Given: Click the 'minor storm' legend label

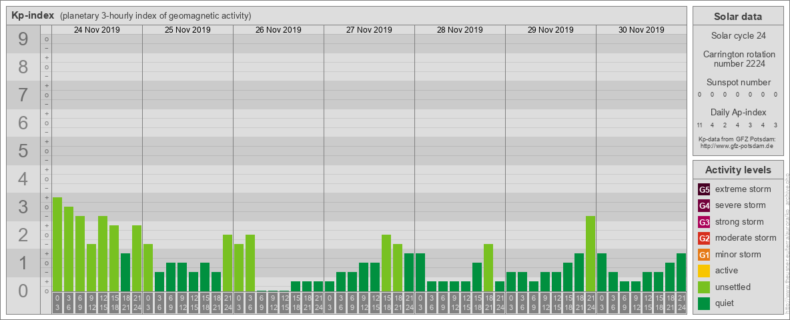Looking at the screenshot, I should [738, 254].
